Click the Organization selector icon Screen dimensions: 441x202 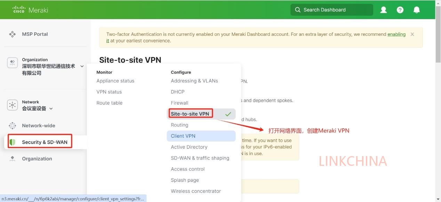(13, 63)
